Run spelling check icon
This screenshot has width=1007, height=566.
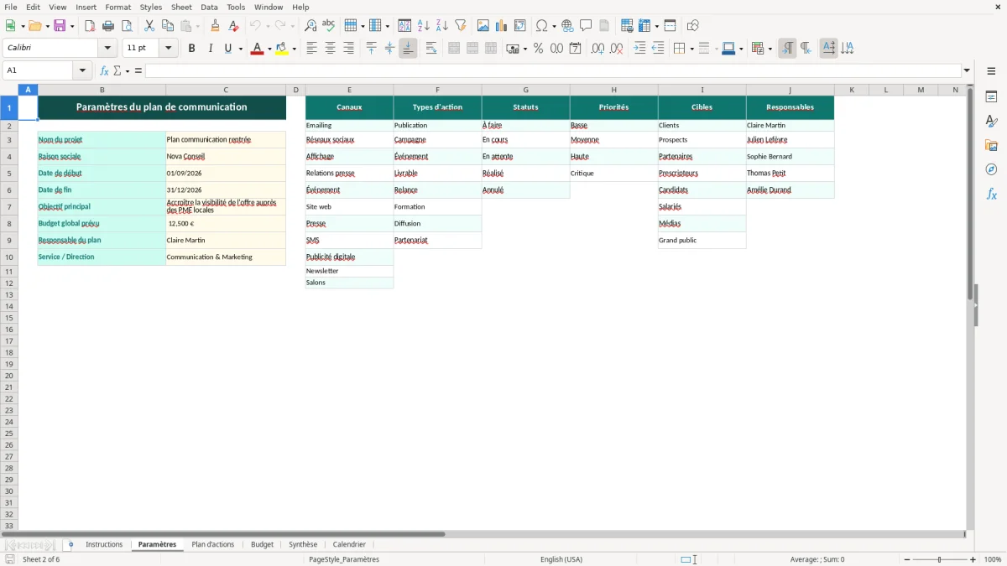pos(329,26)
